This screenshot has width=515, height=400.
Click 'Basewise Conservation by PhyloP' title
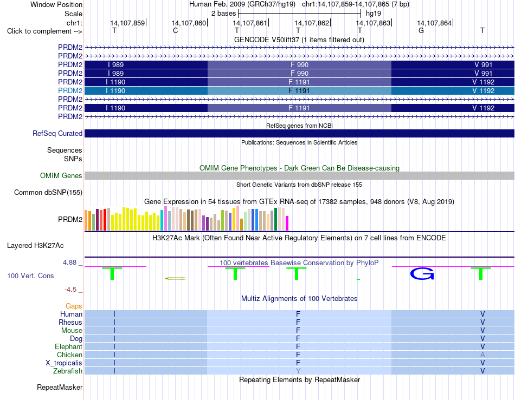tap(299, 263)
